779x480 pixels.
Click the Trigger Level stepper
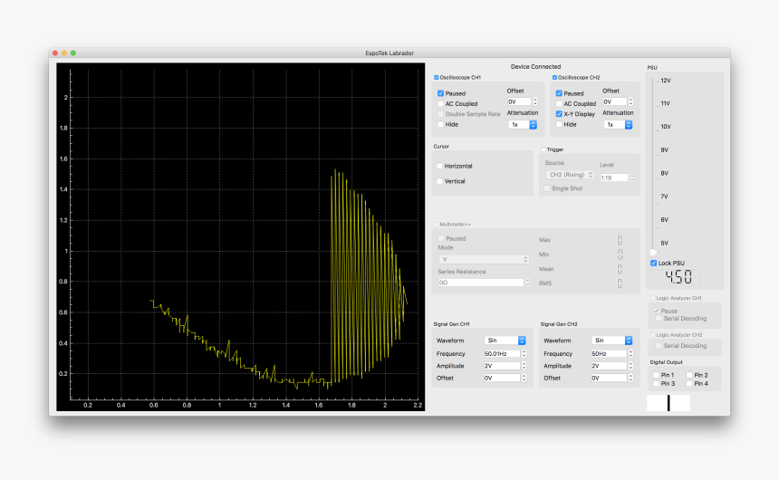point(632,178)
